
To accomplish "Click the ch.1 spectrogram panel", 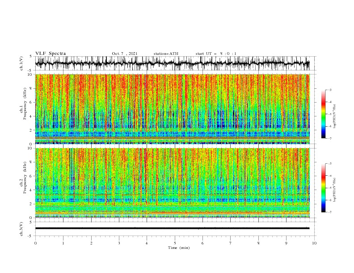I will (173, 109).
